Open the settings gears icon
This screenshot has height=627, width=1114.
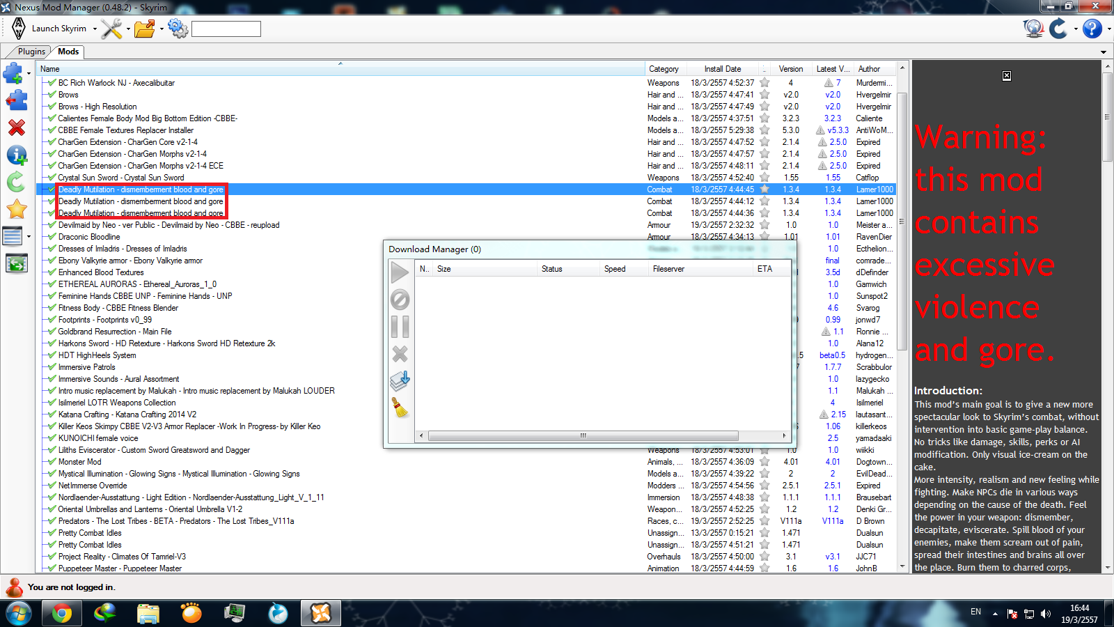point(178,29)
